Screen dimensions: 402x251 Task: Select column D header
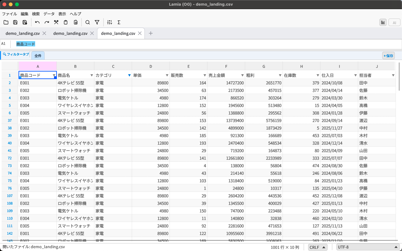pos(151,66)
